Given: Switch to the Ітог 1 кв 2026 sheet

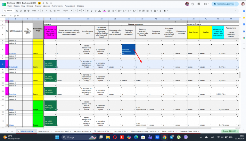Looking at the screenshot, I should pyautogui.click(x=120, y=131).
